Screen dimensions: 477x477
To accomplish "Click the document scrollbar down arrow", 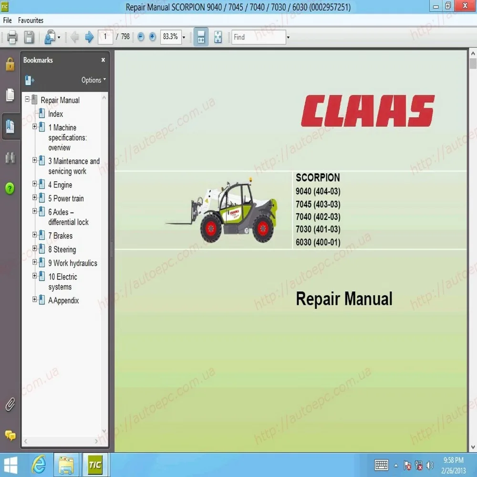I will 473,447.
